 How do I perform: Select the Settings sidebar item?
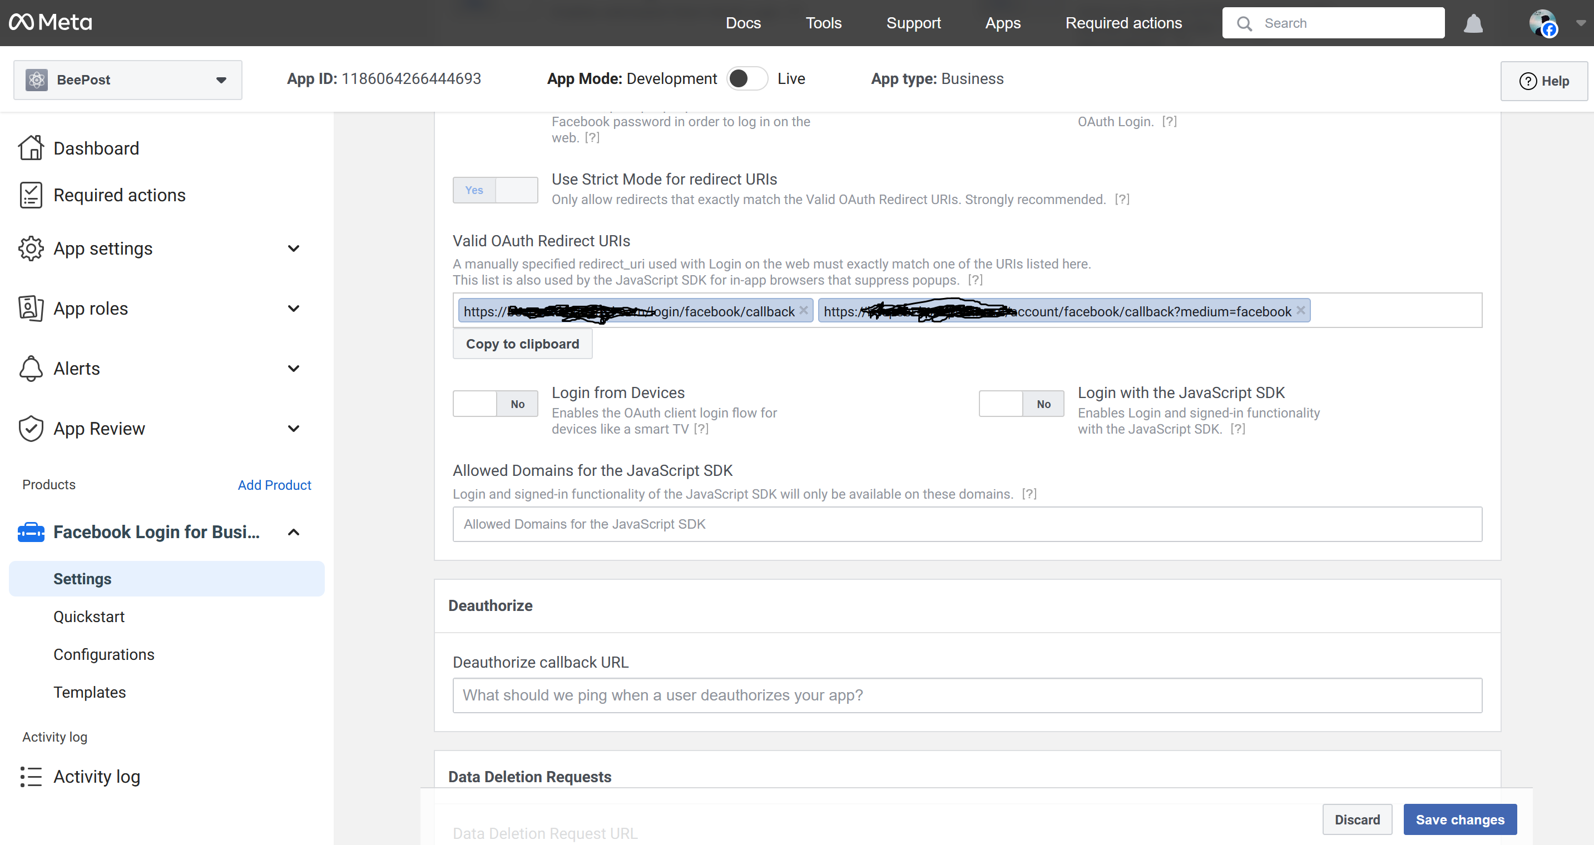tap(166, 578)
